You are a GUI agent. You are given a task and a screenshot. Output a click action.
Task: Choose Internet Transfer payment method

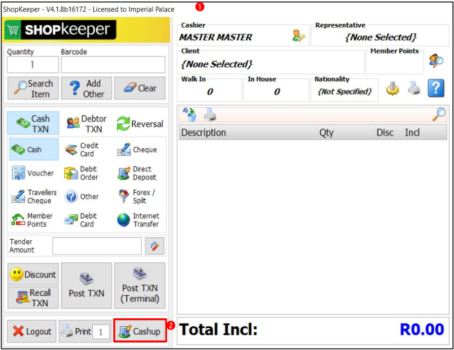pyautogui.click(x=138, y=220)
